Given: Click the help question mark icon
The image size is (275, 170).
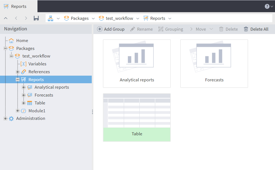Looking at the screenshot, I should [267, 7].
